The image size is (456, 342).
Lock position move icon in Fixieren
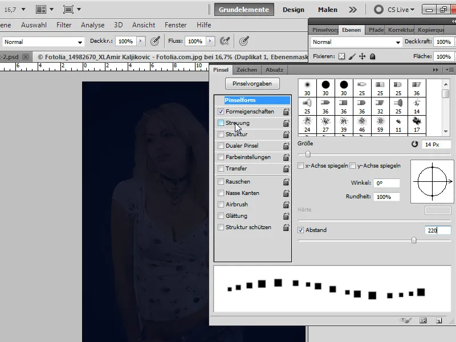pos(362,56)
